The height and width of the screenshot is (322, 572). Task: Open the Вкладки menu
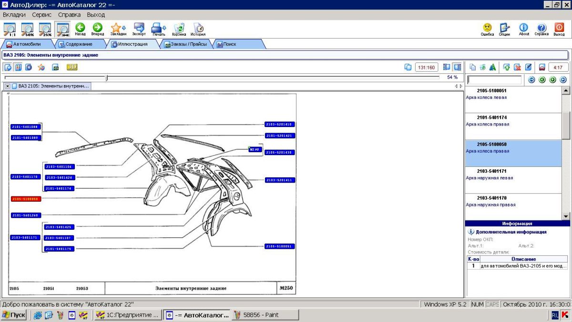tap(14, 15)
